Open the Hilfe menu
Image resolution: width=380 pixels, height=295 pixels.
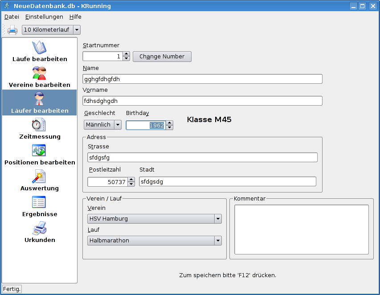(75, 17)
